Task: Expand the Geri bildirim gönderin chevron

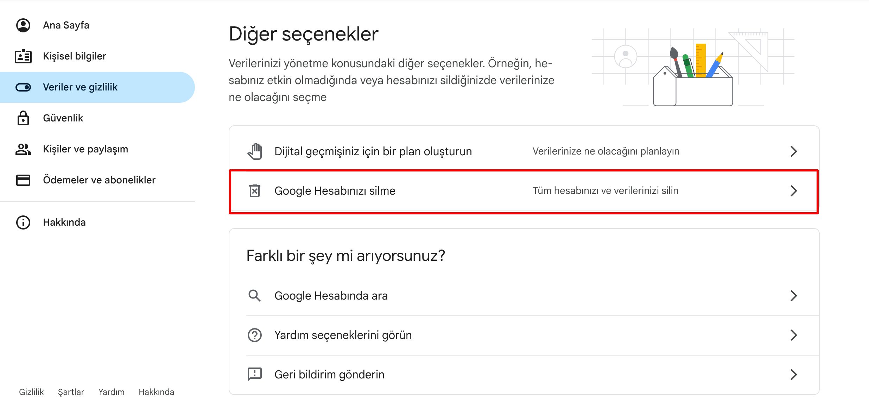Action: 794,375
